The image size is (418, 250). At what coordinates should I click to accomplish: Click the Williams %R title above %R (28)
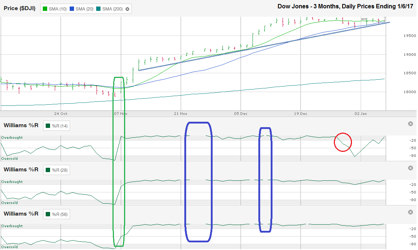tap(21, 170)
